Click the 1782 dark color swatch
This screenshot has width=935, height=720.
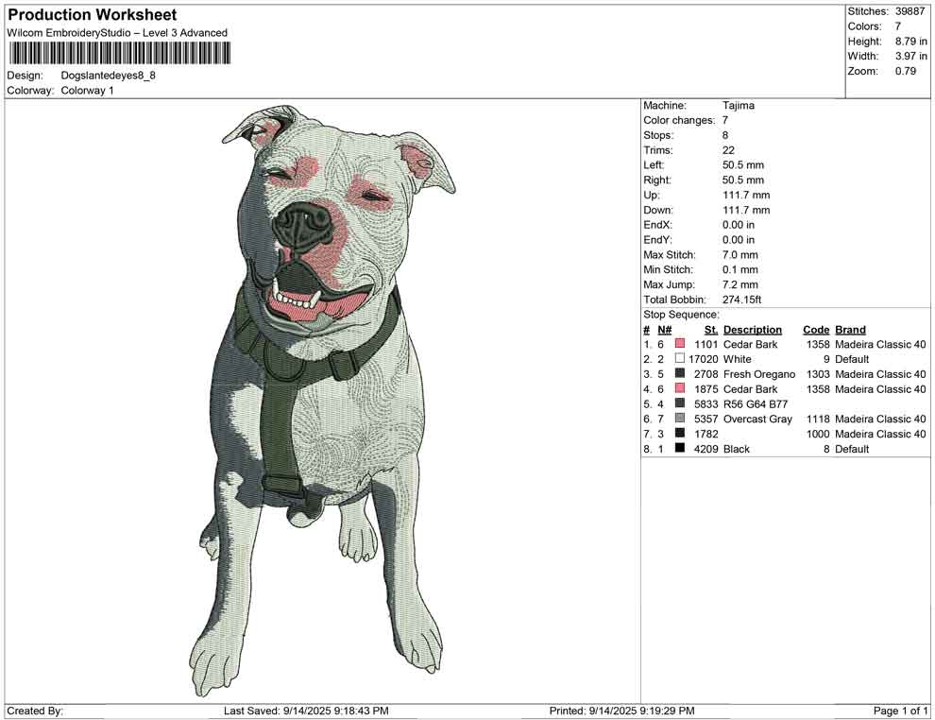680,434
